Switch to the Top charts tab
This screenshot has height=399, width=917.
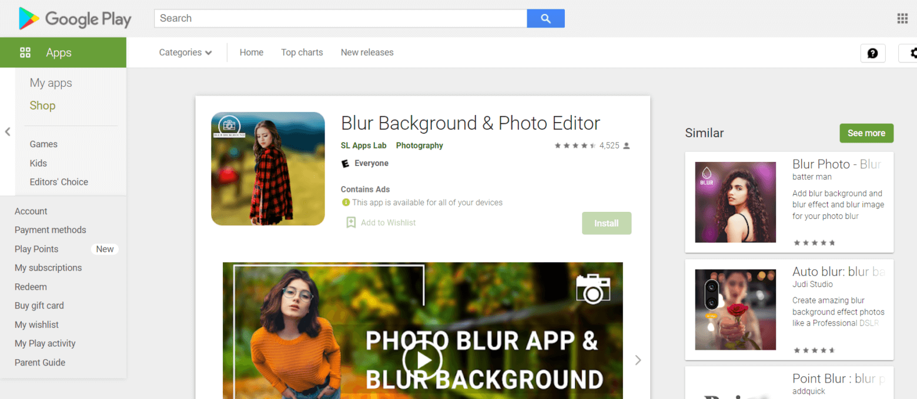click(x=302, y=52)
